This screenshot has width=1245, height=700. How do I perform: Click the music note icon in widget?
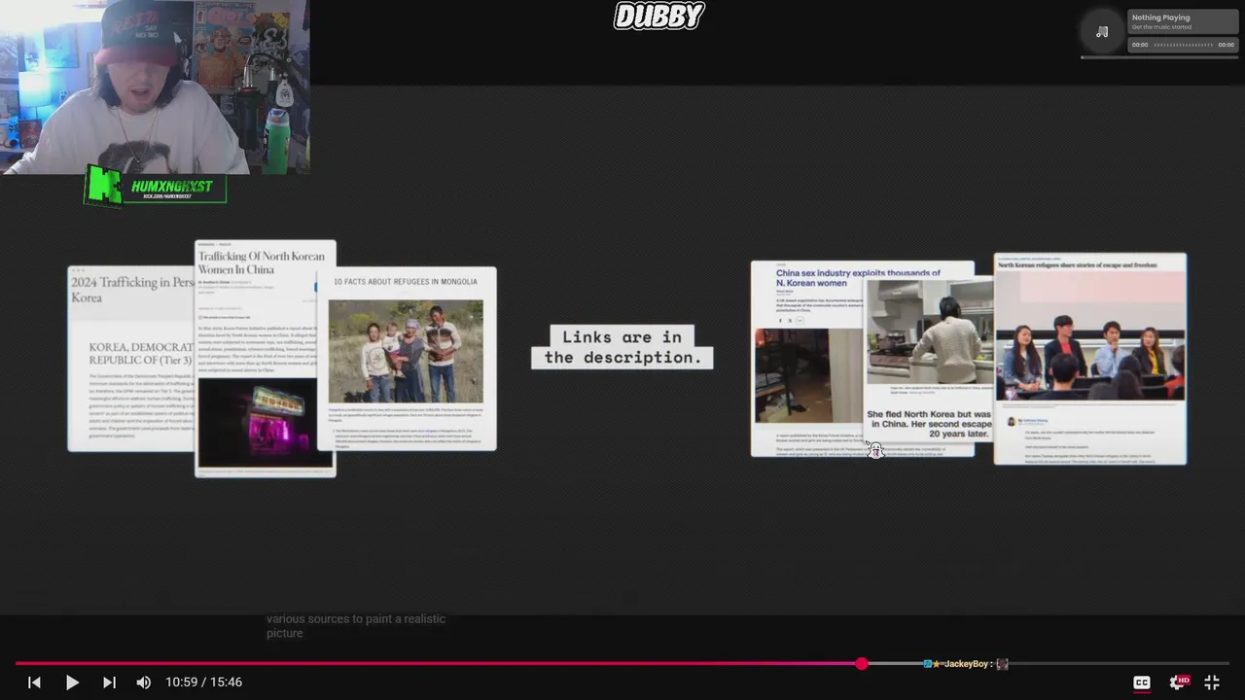[x=1102, y=32]
